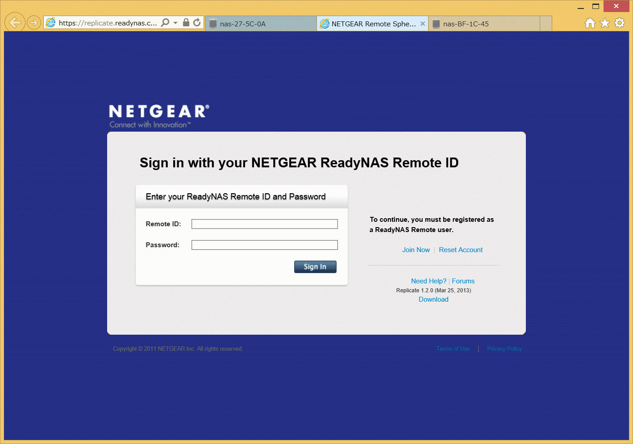Switch to the nas-27-5C-0A tab
Image resolution: width=633 pixels, height=444 pixels.
point(261,24)
